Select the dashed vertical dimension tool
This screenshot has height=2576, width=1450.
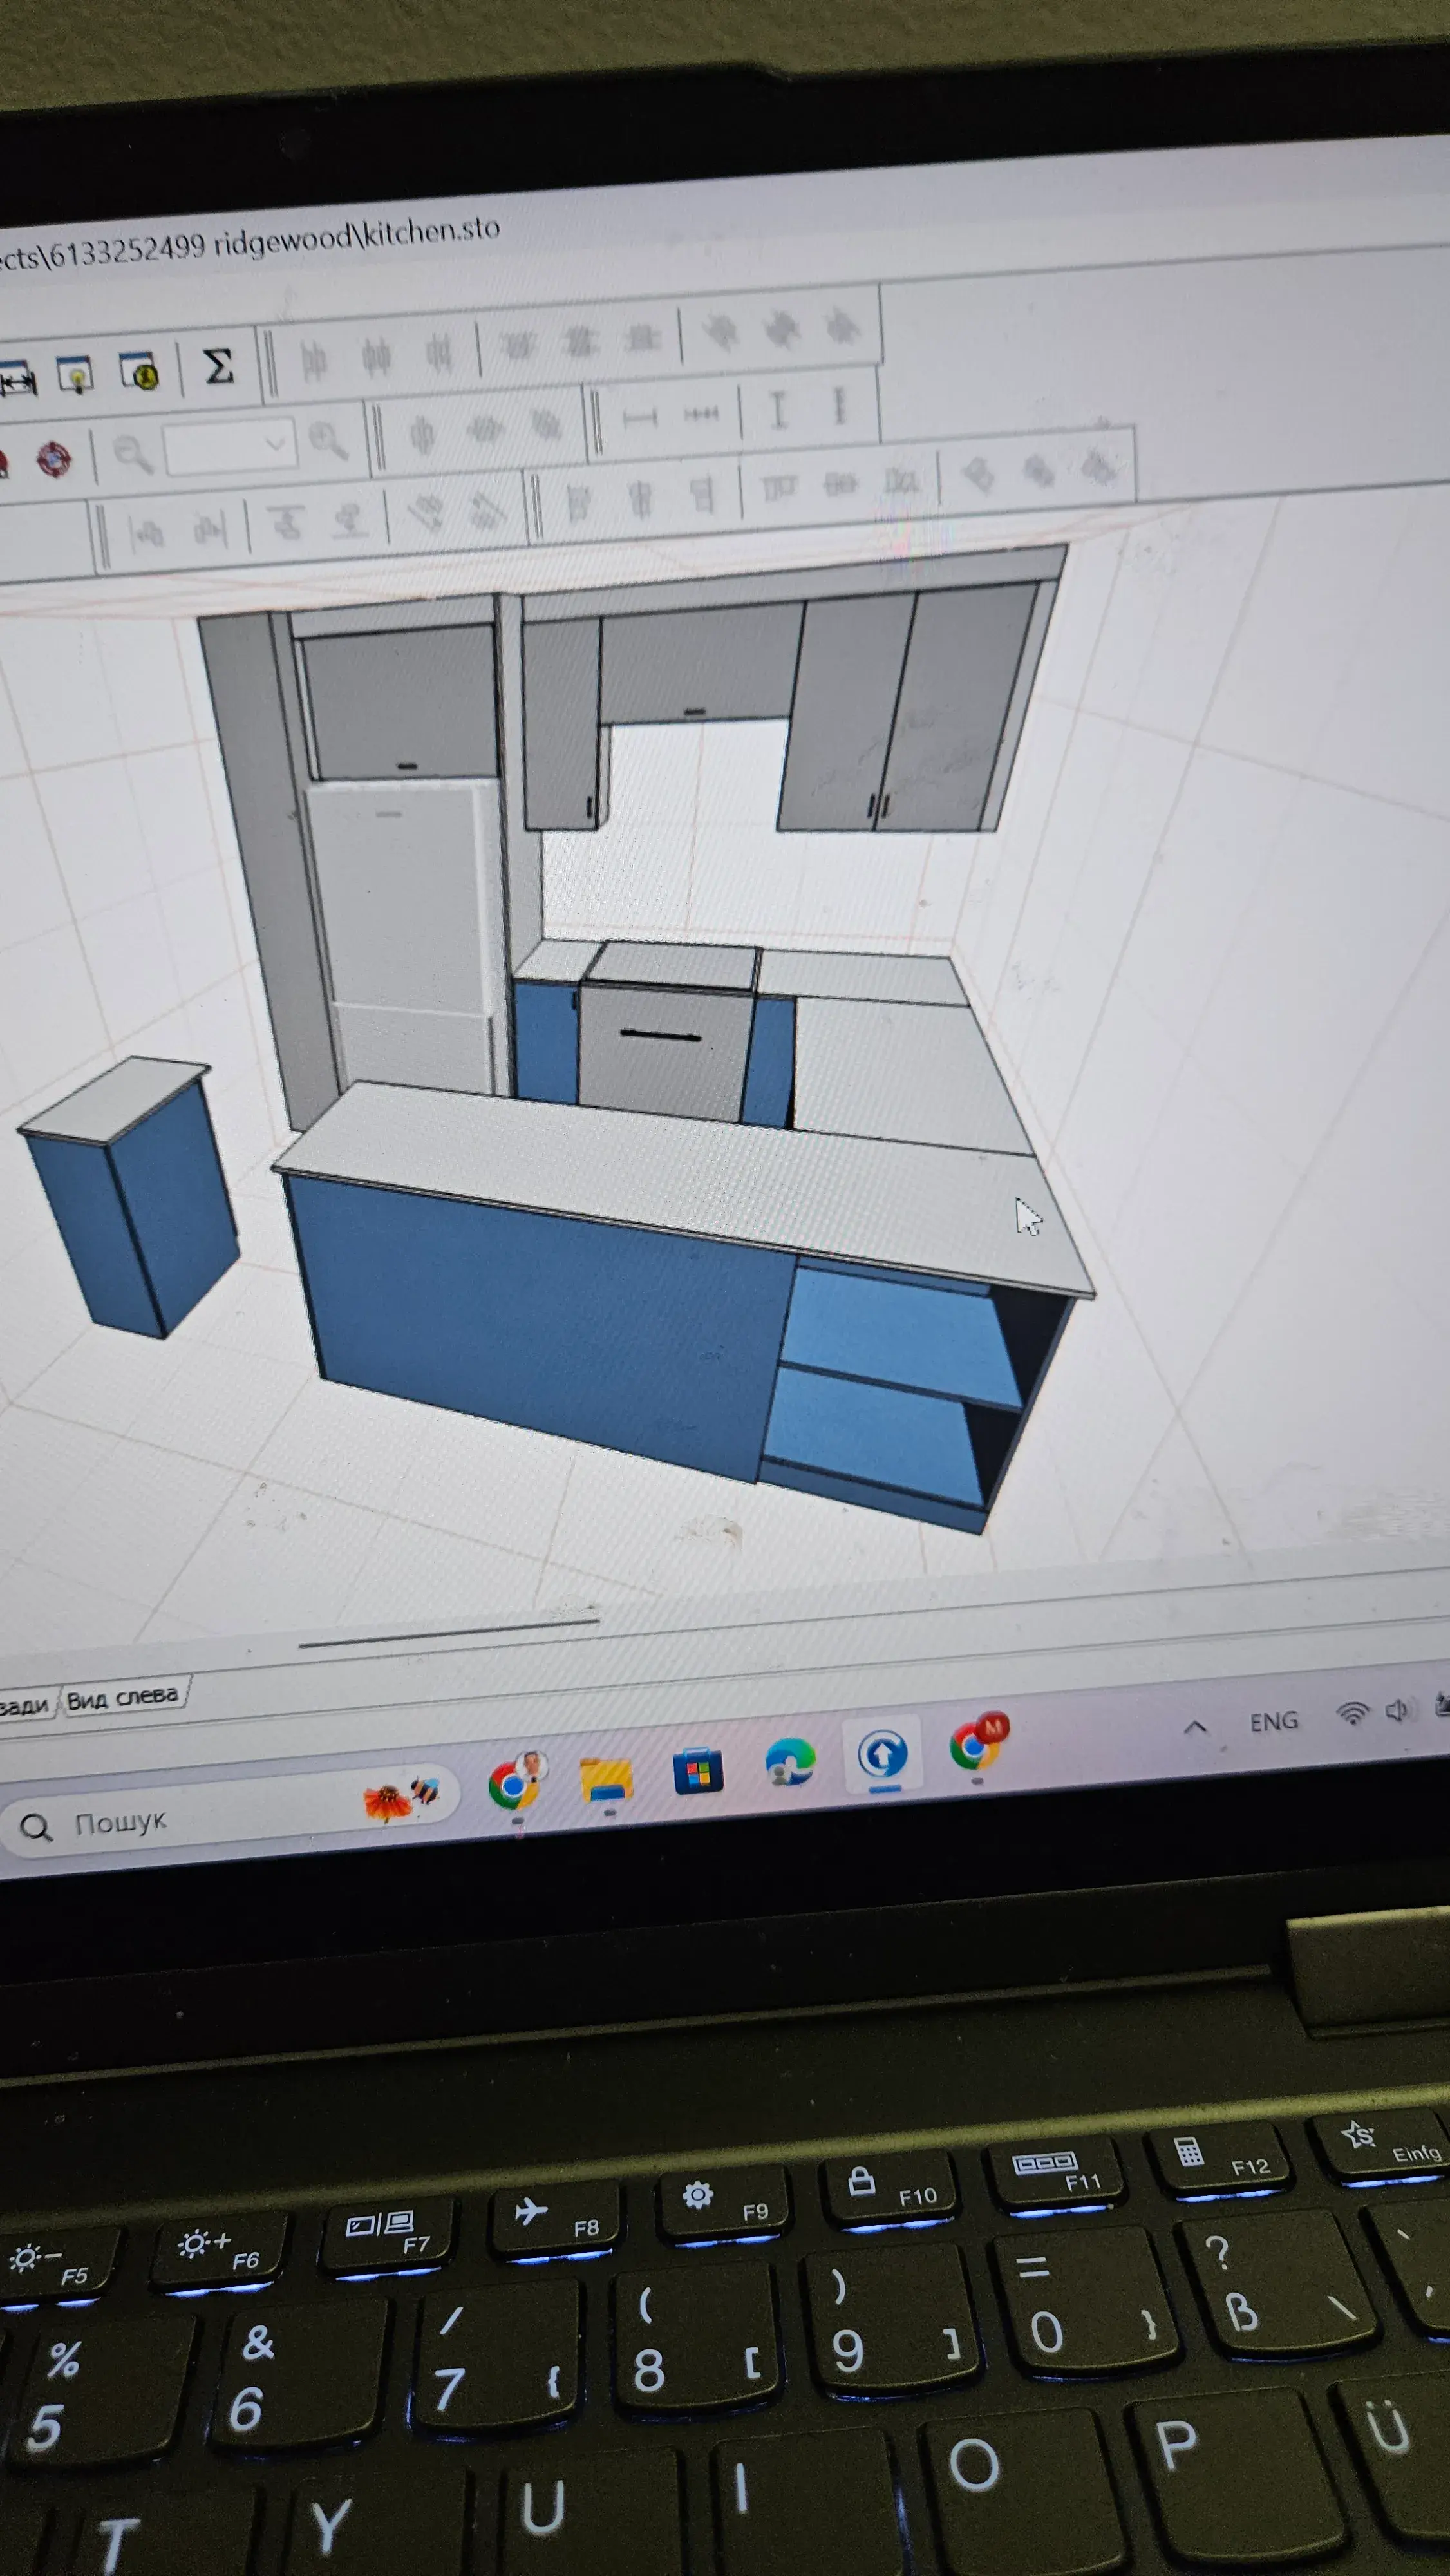click(x=840, y=405)
